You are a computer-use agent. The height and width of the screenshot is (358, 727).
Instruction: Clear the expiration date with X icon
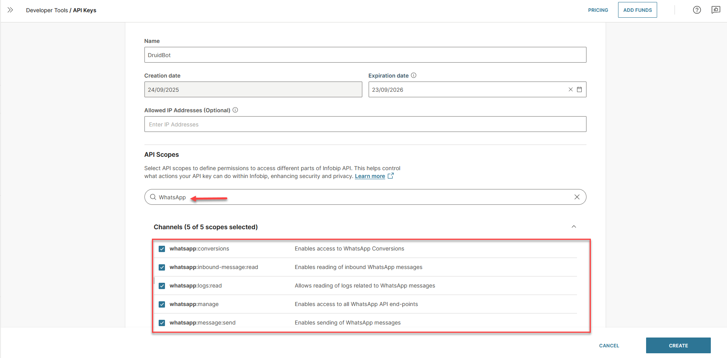click(570, 89)
